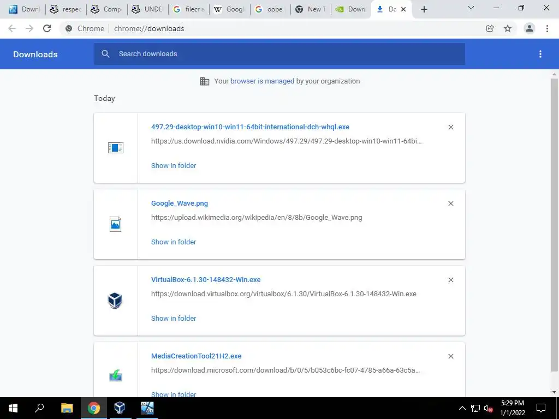Open the Google_Wave.png file link

pos(179,203)
